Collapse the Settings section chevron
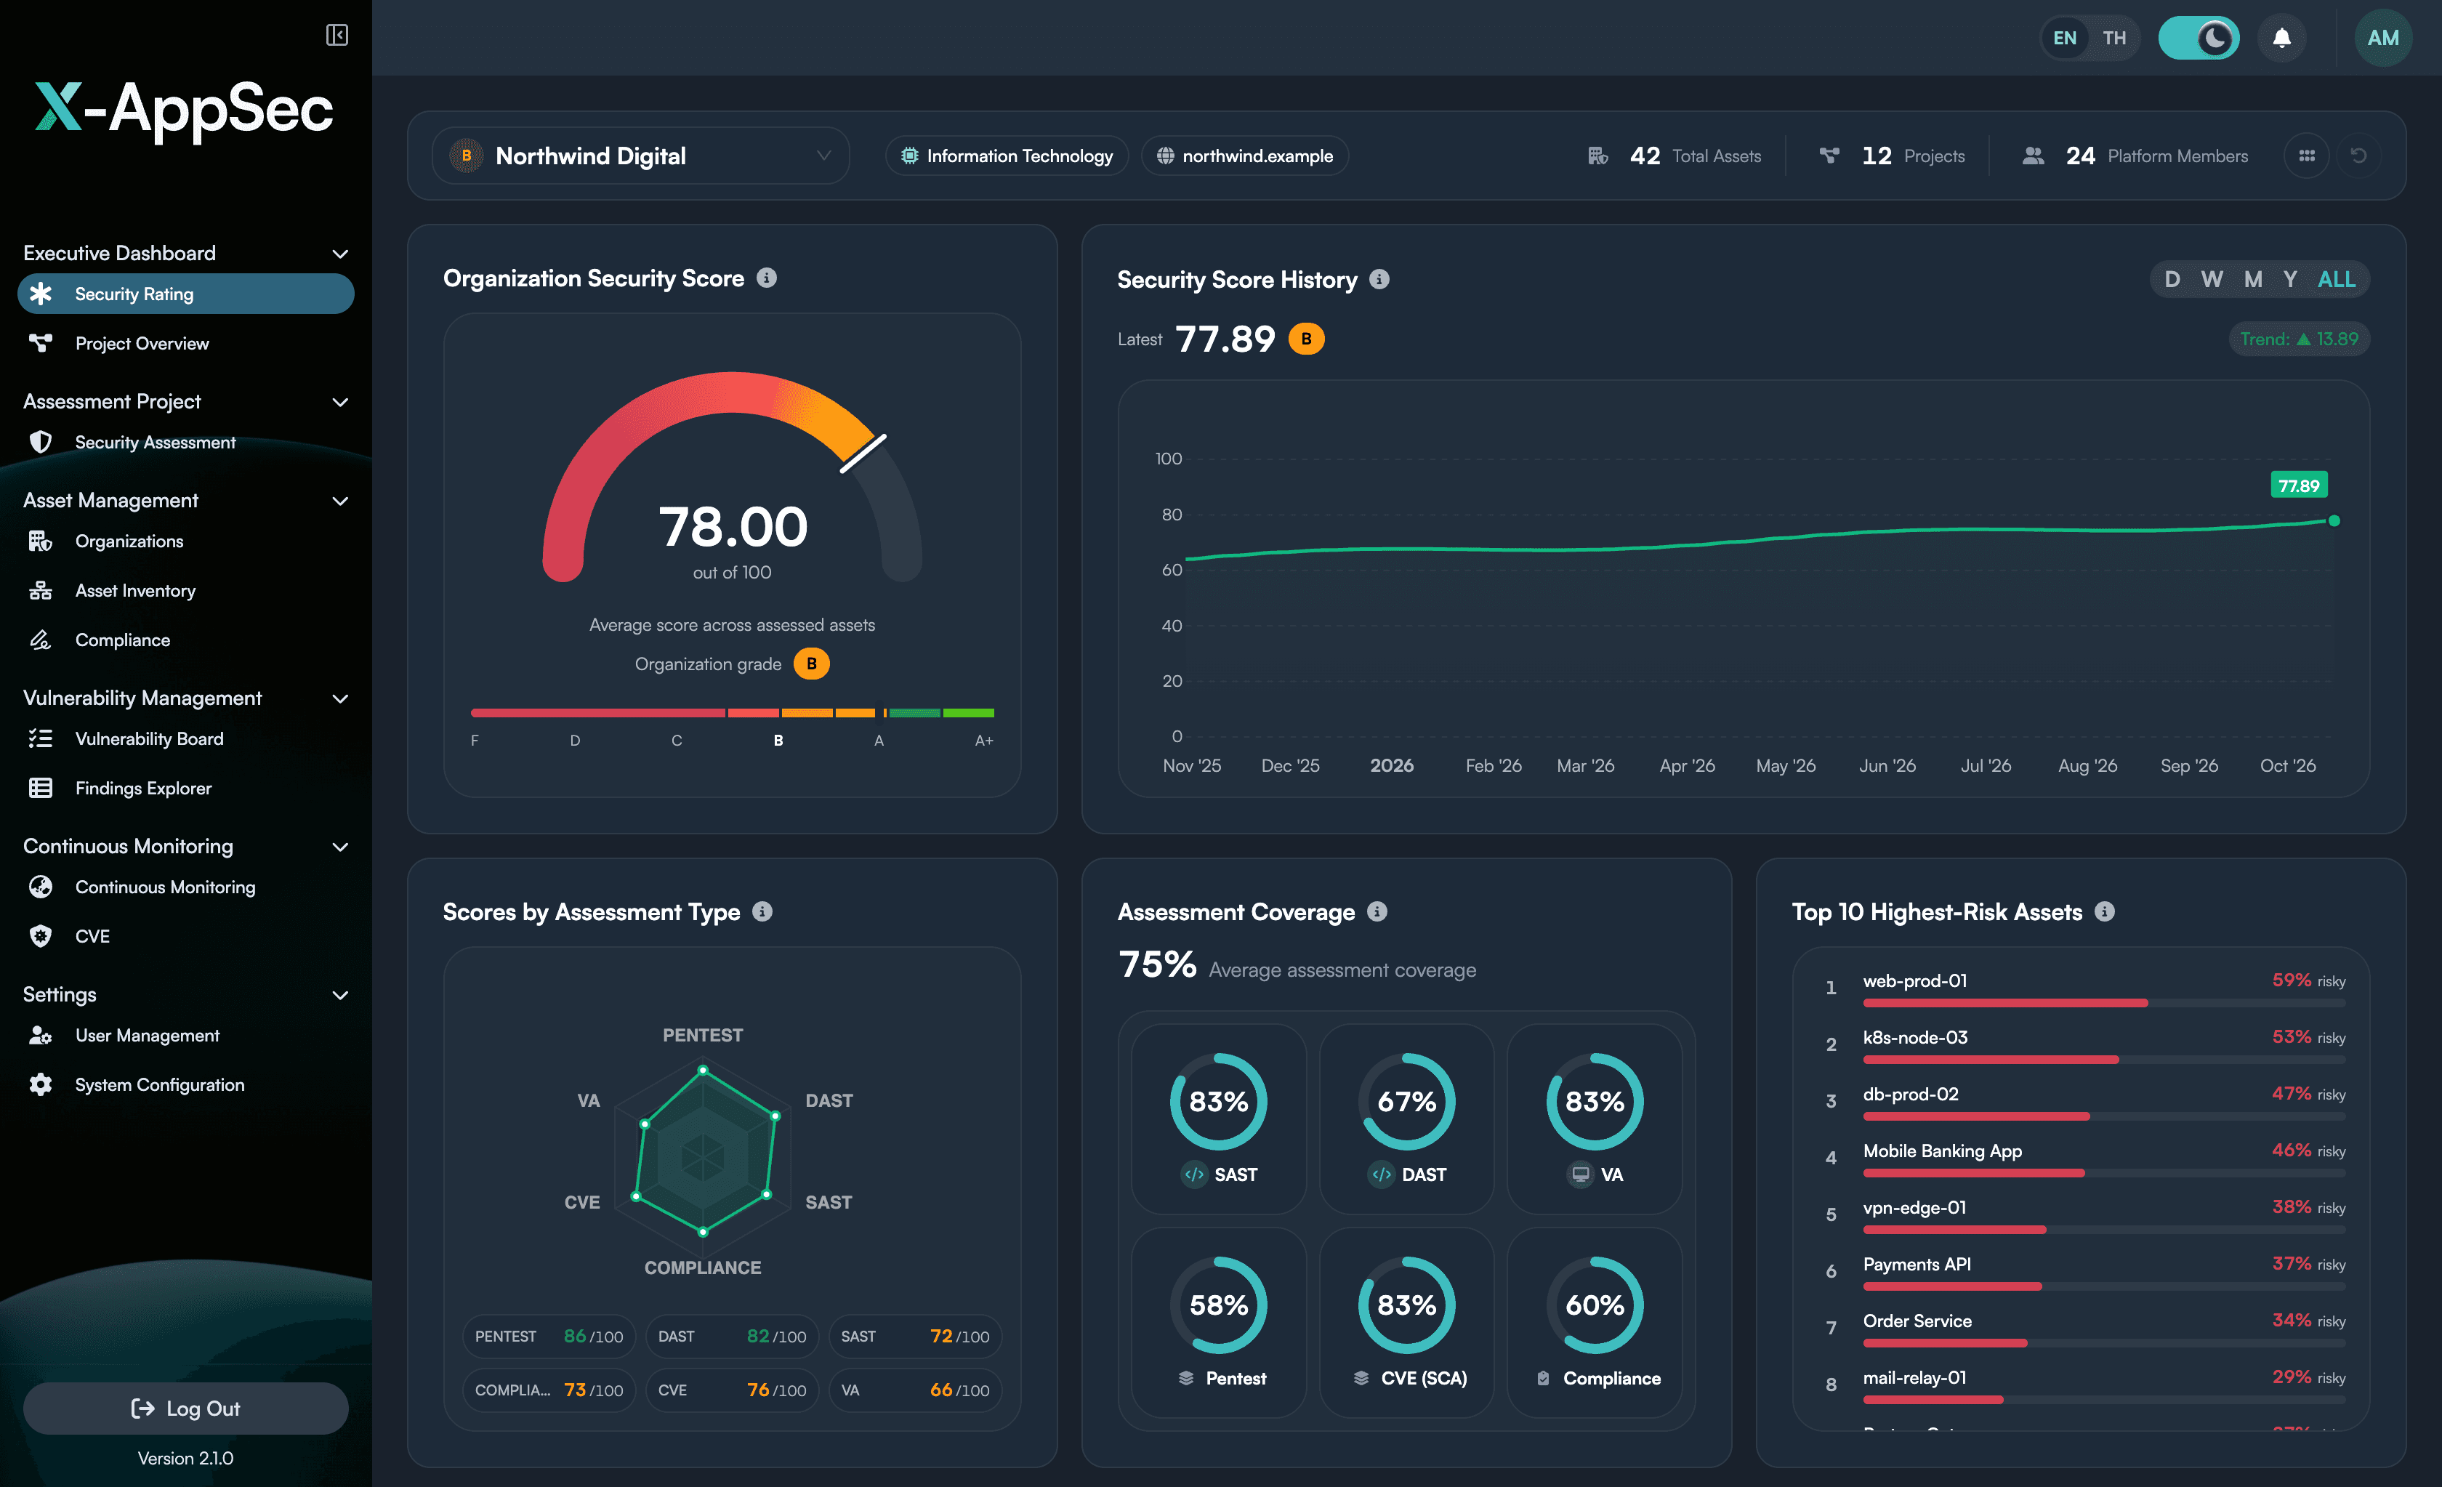The width and height of the screenshot is (2442, 1487). [340, 995]
